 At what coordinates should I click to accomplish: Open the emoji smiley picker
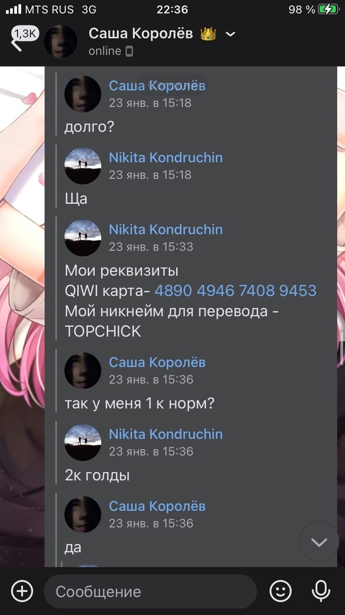click(281, 591)
